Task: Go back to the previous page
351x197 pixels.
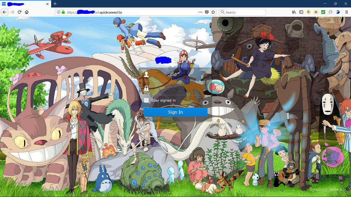Action: tap(4, 12)
